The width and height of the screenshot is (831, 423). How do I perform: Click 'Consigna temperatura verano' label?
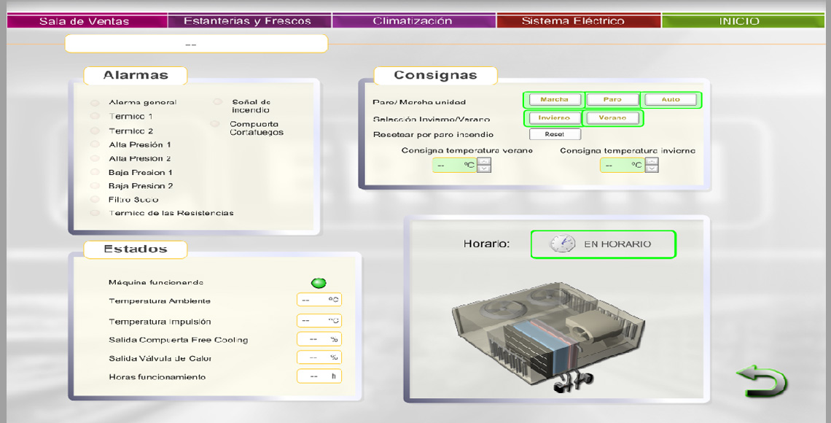[x=467, y=150]
